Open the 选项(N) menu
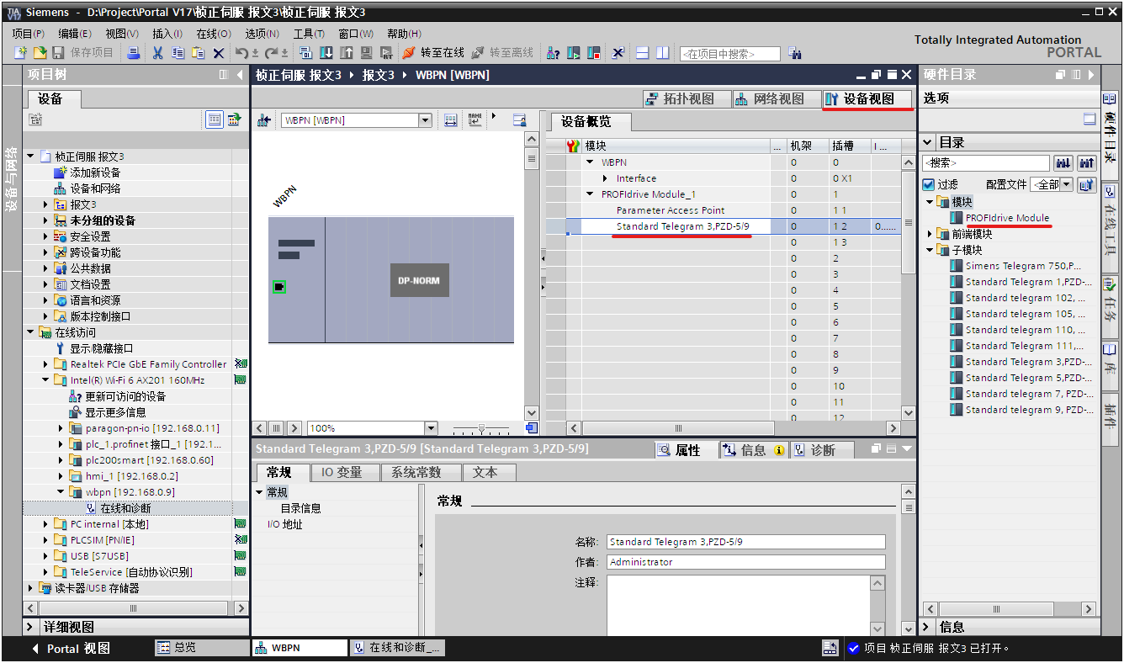 (262, 33)
